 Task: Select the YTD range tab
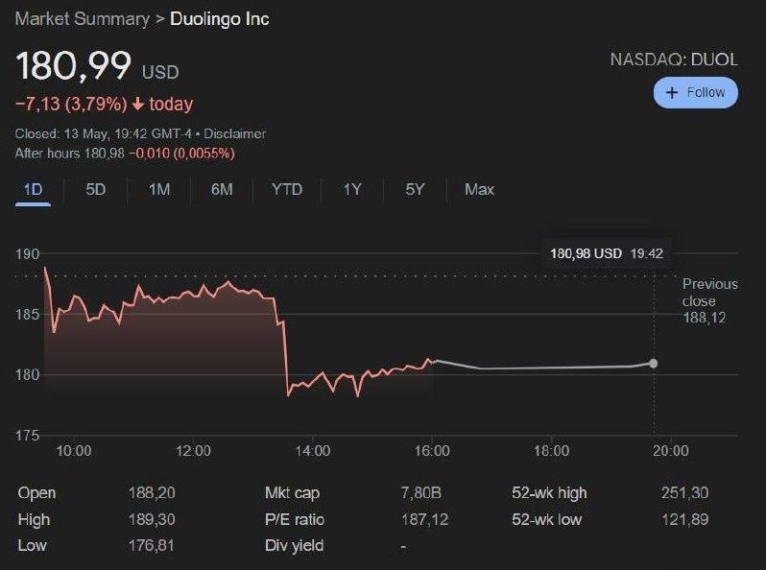[286, 189]
